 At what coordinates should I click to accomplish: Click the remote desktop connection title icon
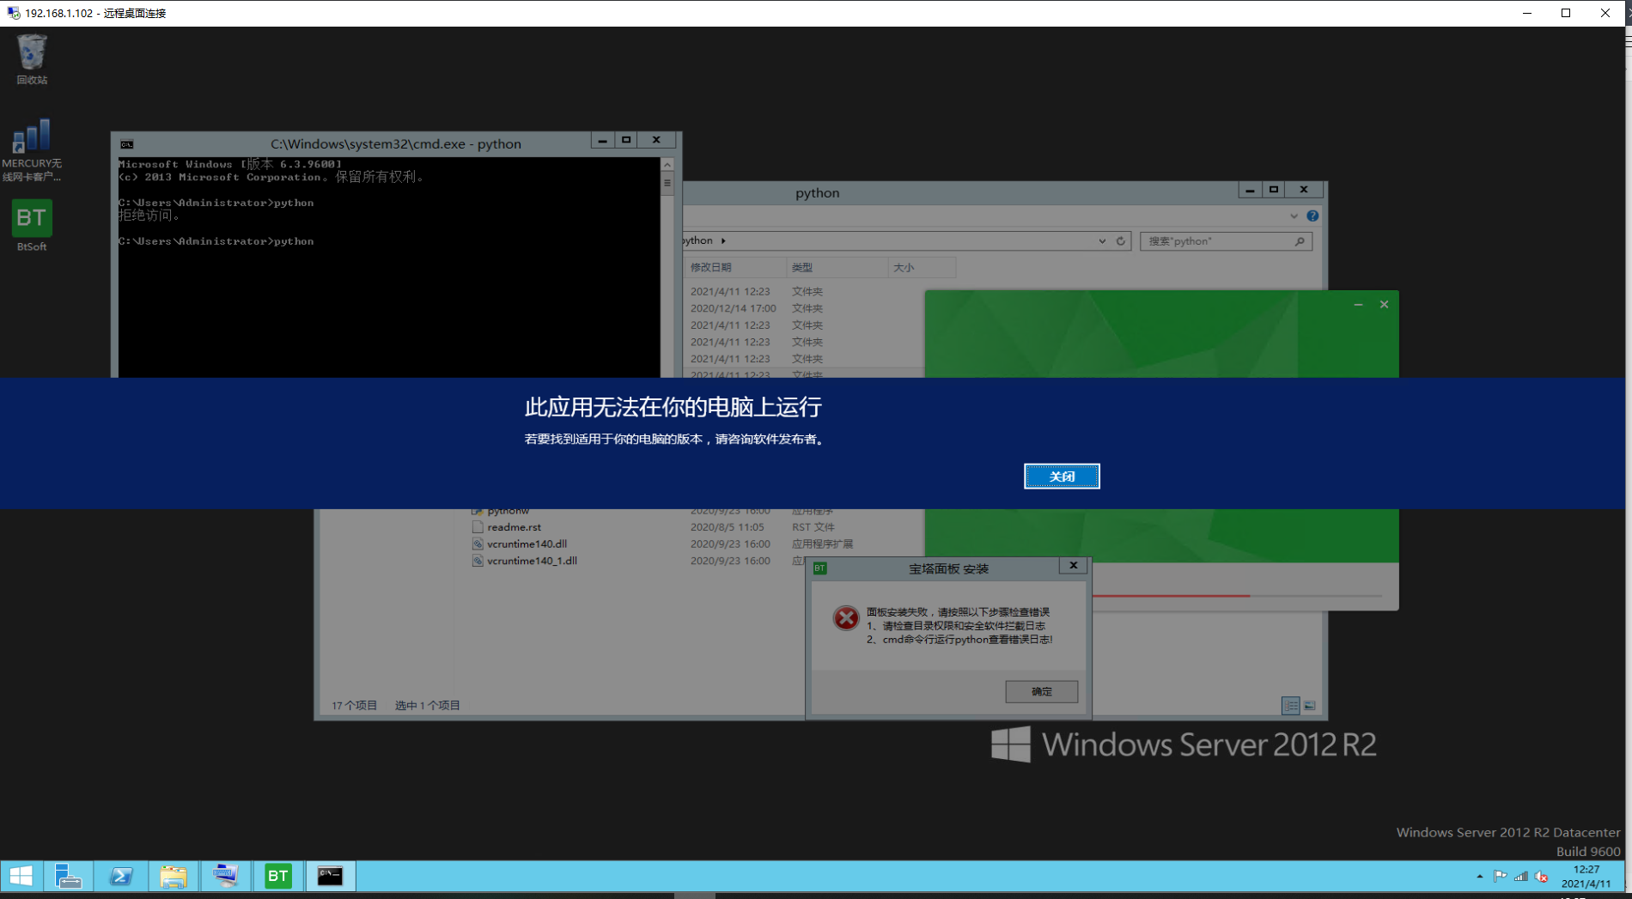click(x=14, y=13)
